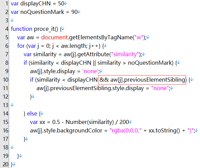
Task: Click the else keyword on line 14
Action: click(x=32, y=113)
